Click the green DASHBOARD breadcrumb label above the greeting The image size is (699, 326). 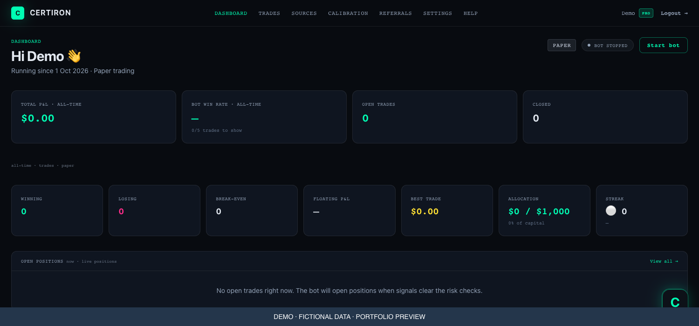coord(26,41)
